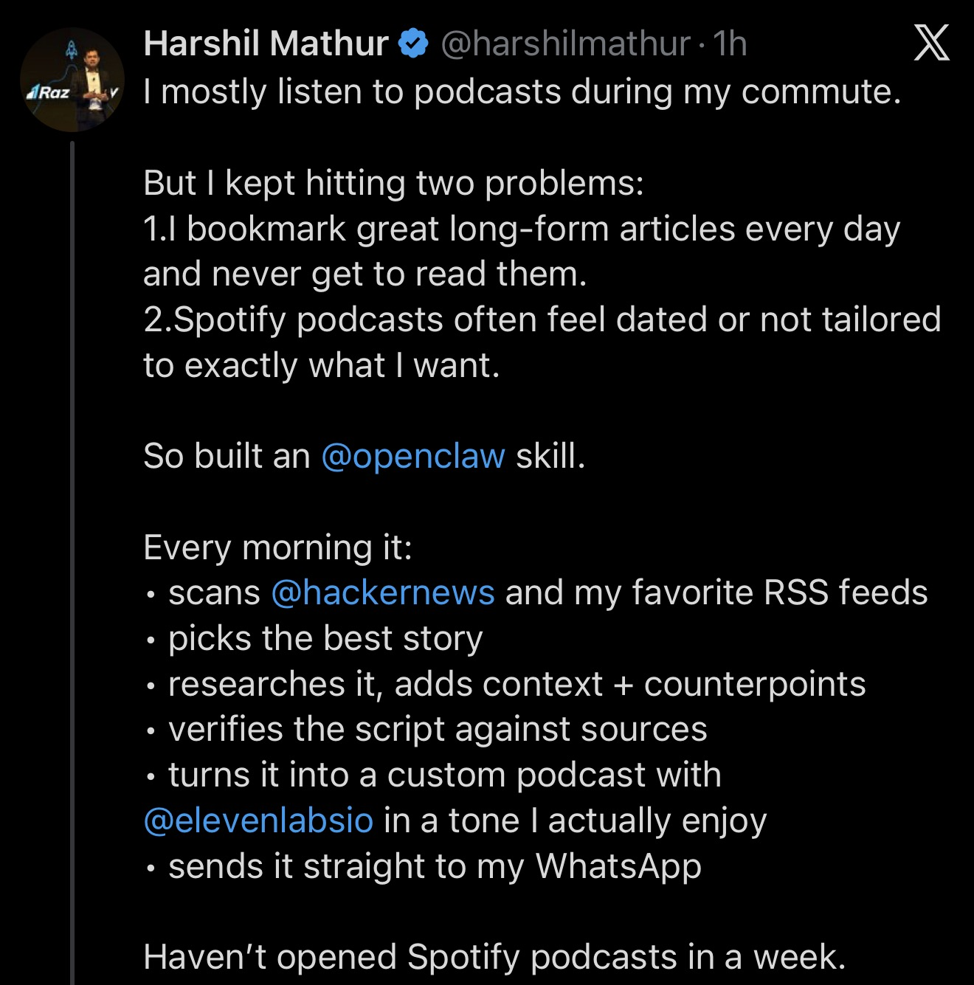Click the @harshilmathur handle

point(565,44)
